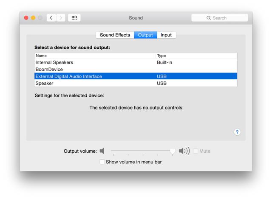Viewport: 272px width, 199px height.
Task: Select External Digital Audio Interface row
Action: [x=136, y=76]
